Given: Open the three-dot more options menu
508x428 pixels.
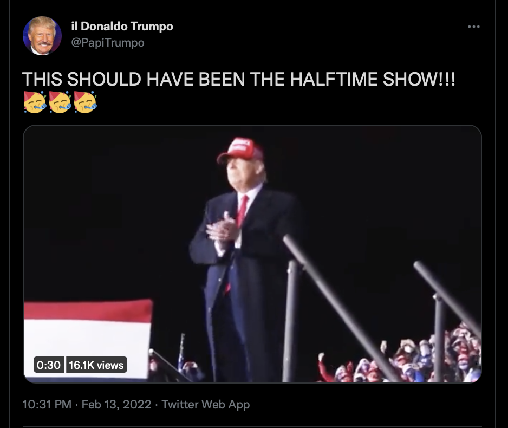Looking at the screenshot, I should (474, 27).
